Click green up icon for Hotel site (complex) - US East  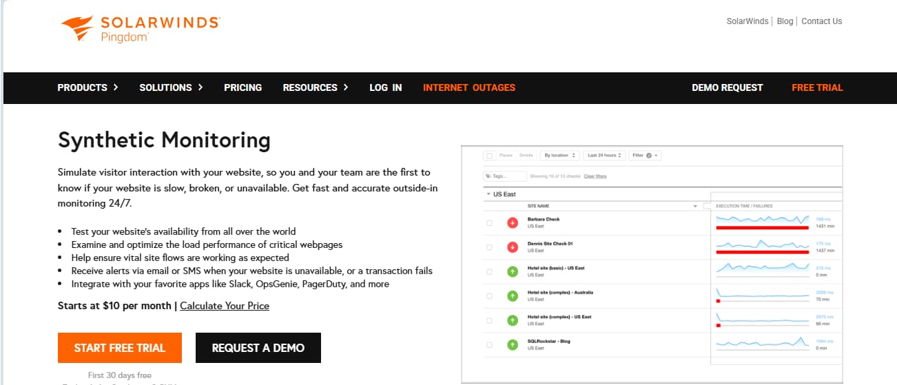513,320
